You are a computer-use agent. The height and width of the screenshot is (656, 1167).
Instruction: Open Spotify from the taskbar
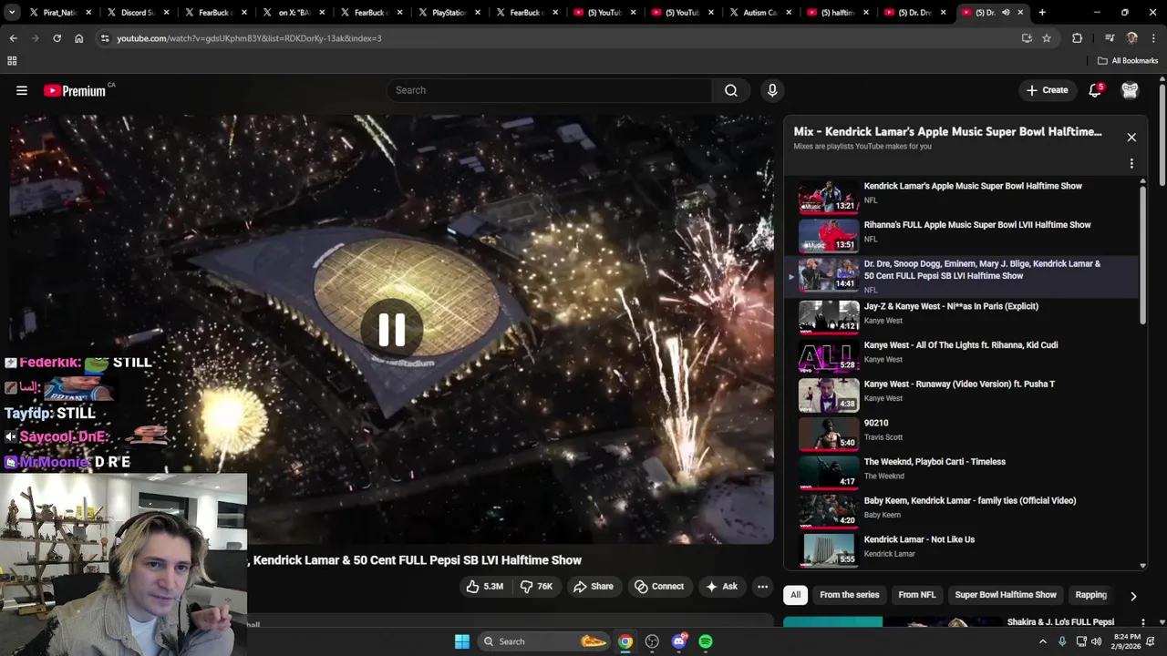point(706,641)
